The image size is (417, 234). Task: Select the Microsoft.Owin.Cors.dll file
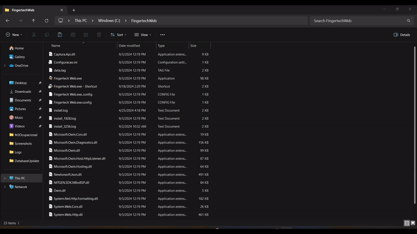pos(70,135)
